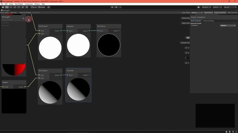Image resolution: width=238 pixels, height=133 pixels.
Task: Click the black Main Preview viewport
Action: tap(215, 116)
